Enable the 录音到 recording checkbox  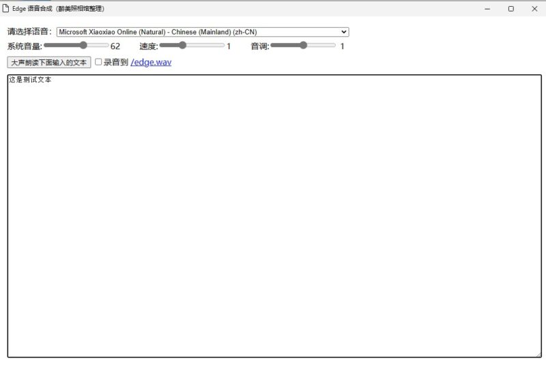[x=98, y=62]
